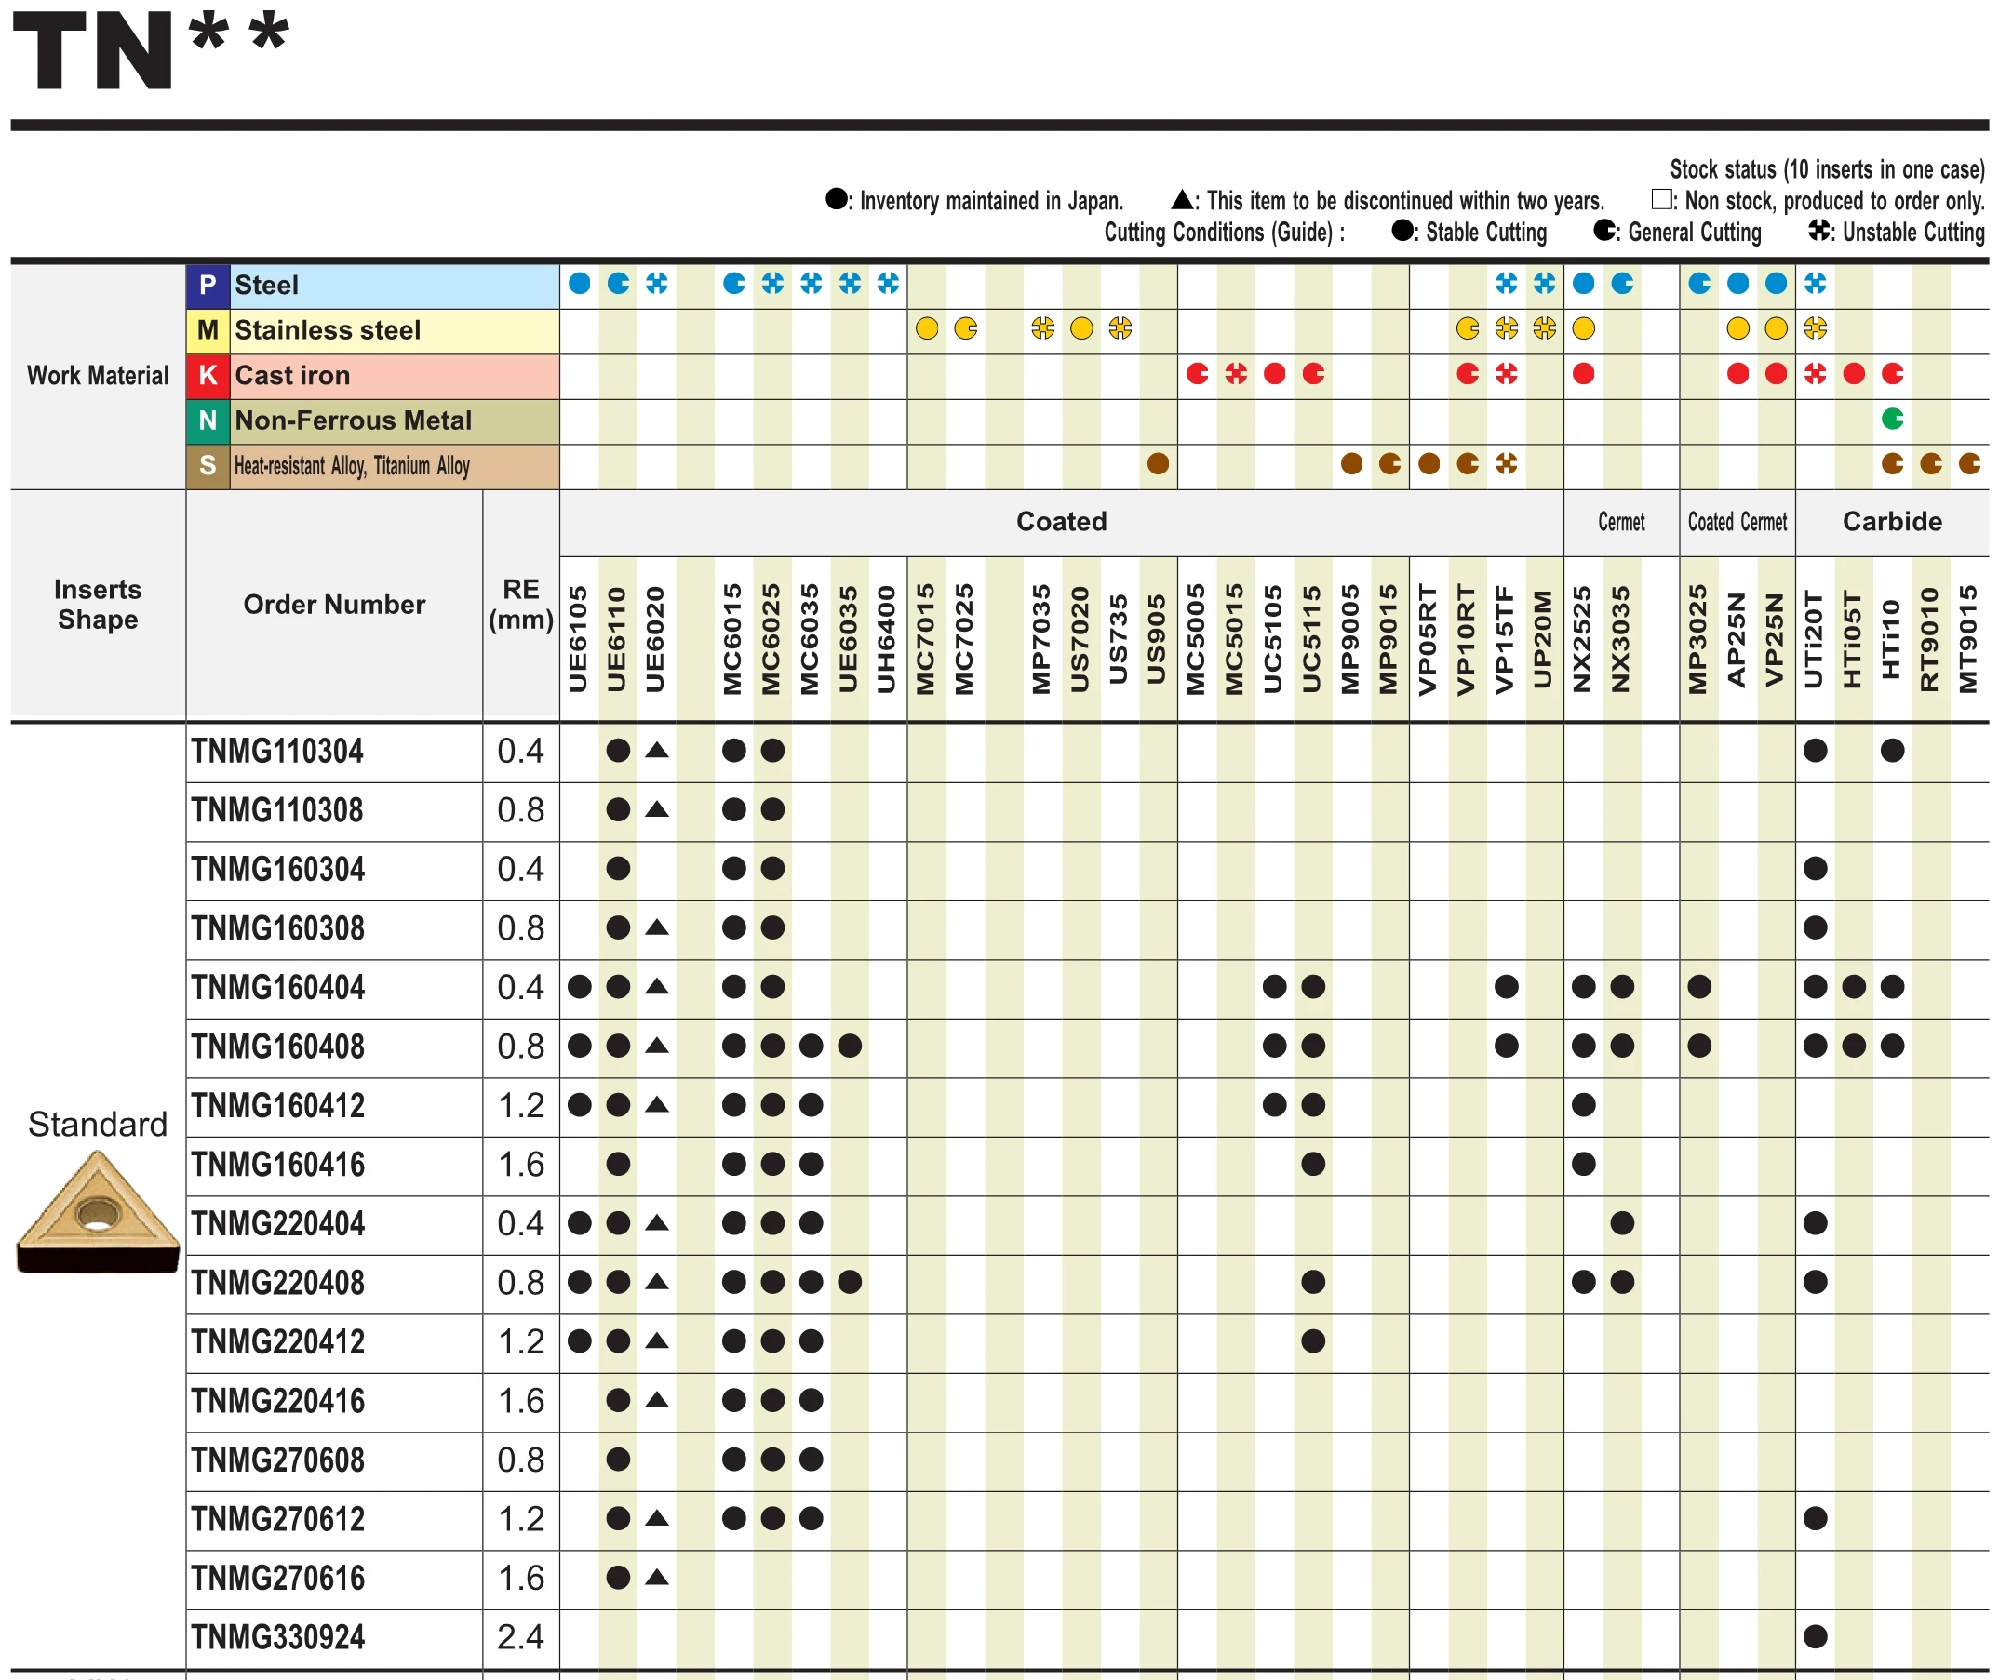
Task: Click the green Non-Ferrous dot under HTi10
Action: 1892,418
